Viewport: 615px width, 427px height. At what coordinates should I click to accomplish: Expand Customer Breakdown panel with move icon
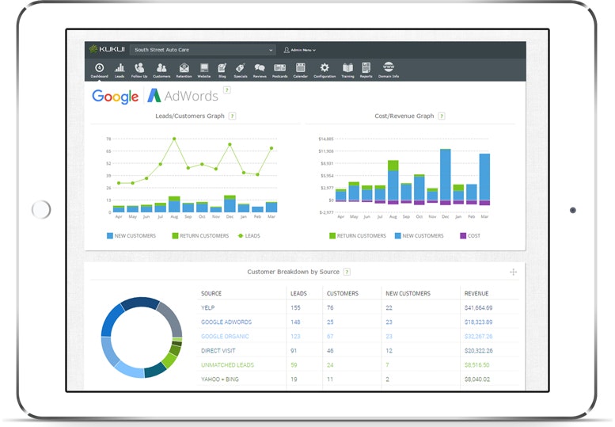[x=513, y=272]
